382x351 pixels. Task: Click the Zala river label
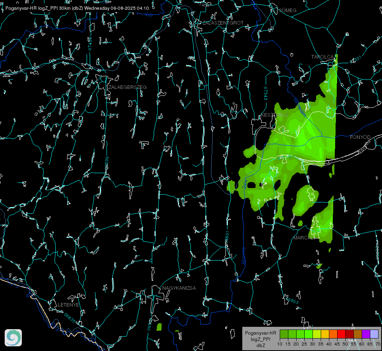click(245, 184)
